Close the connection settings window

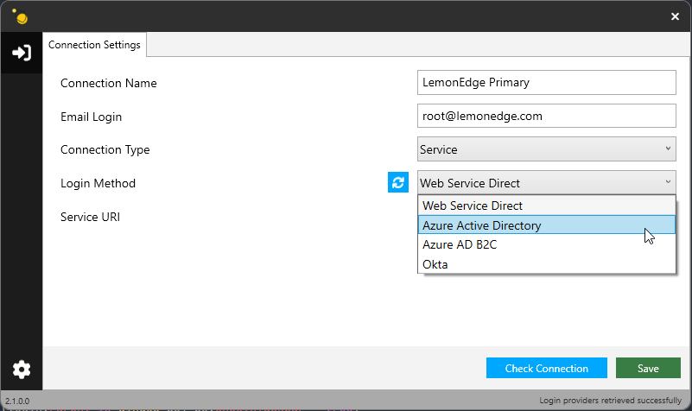[x=675, y=16]
